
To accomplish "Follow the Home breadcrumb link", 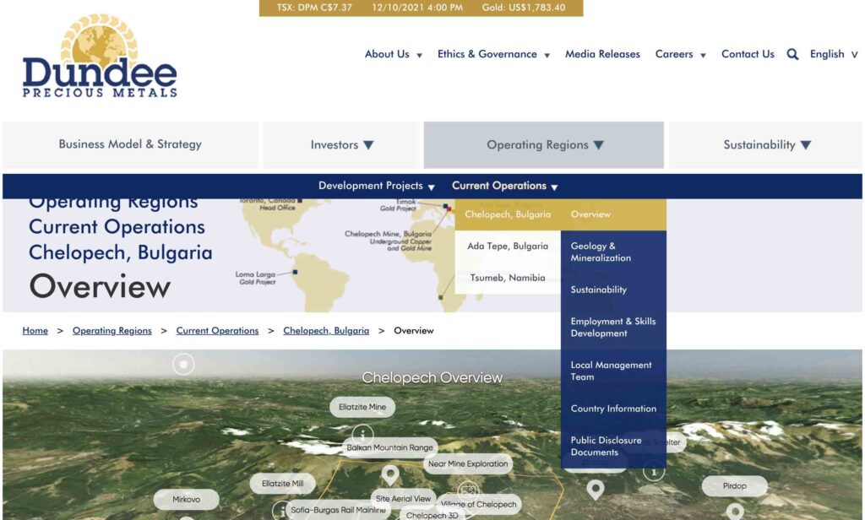I will (35, 331).
